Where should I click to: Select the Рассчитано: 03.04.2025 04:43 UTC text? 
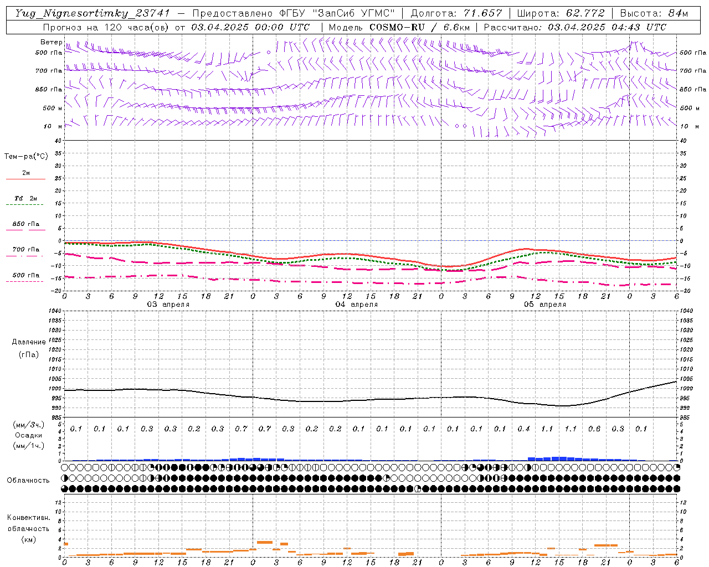click(x=575, y=27)
